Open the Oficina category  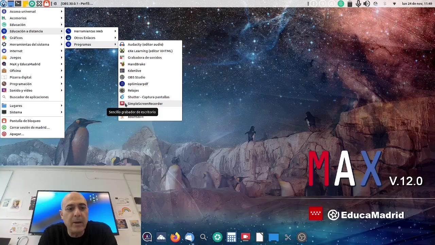32,71
